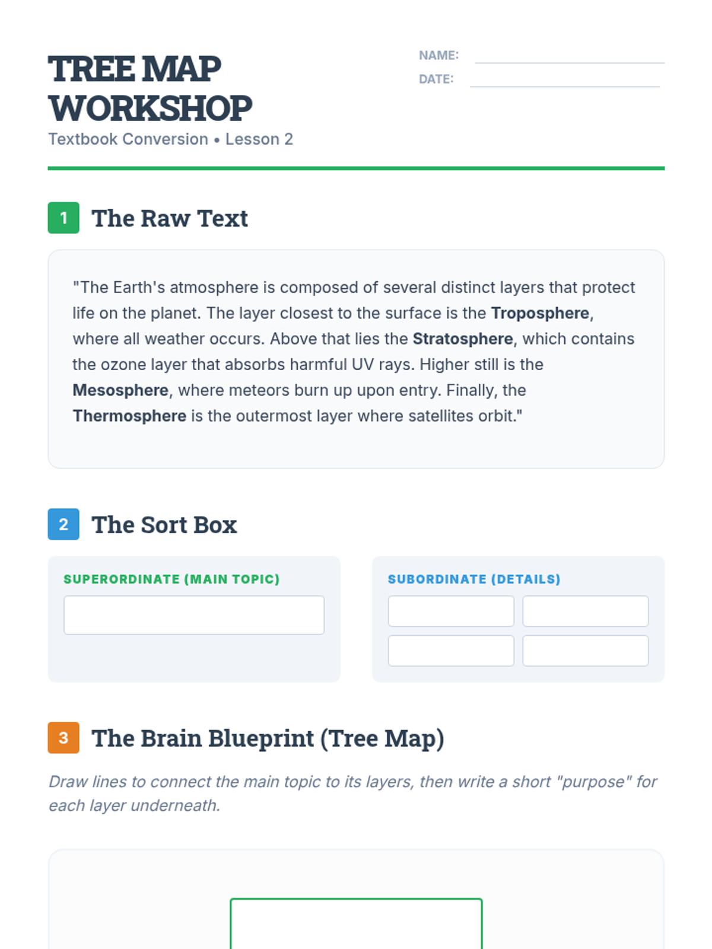The height and width of the screenshot is (949, 712).
Task: Click the bottom-right Subordinate details box
Action: [585, 651]
